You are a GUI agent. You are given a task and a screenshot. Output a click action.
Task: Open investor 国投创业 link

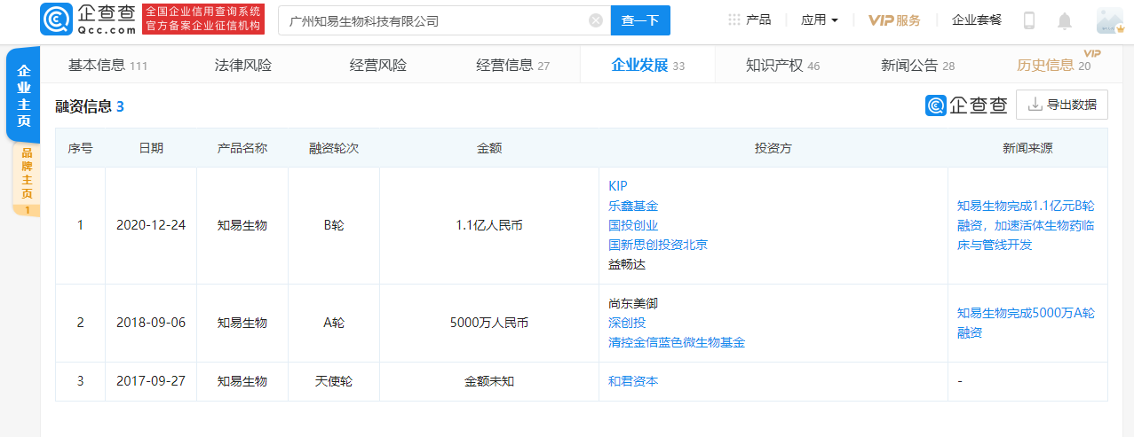[633, 225]
